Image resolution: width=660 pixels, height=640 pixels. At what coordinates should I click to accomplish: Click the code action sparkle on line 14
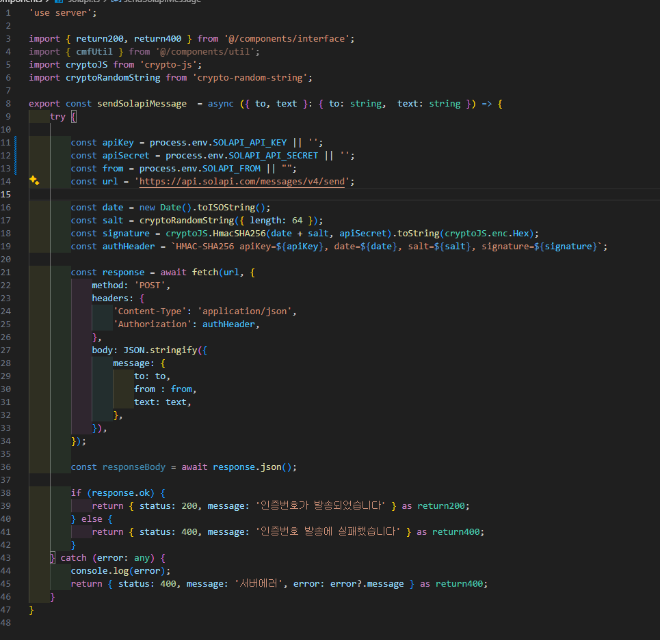pyautogui.click(x=34, y=181)
